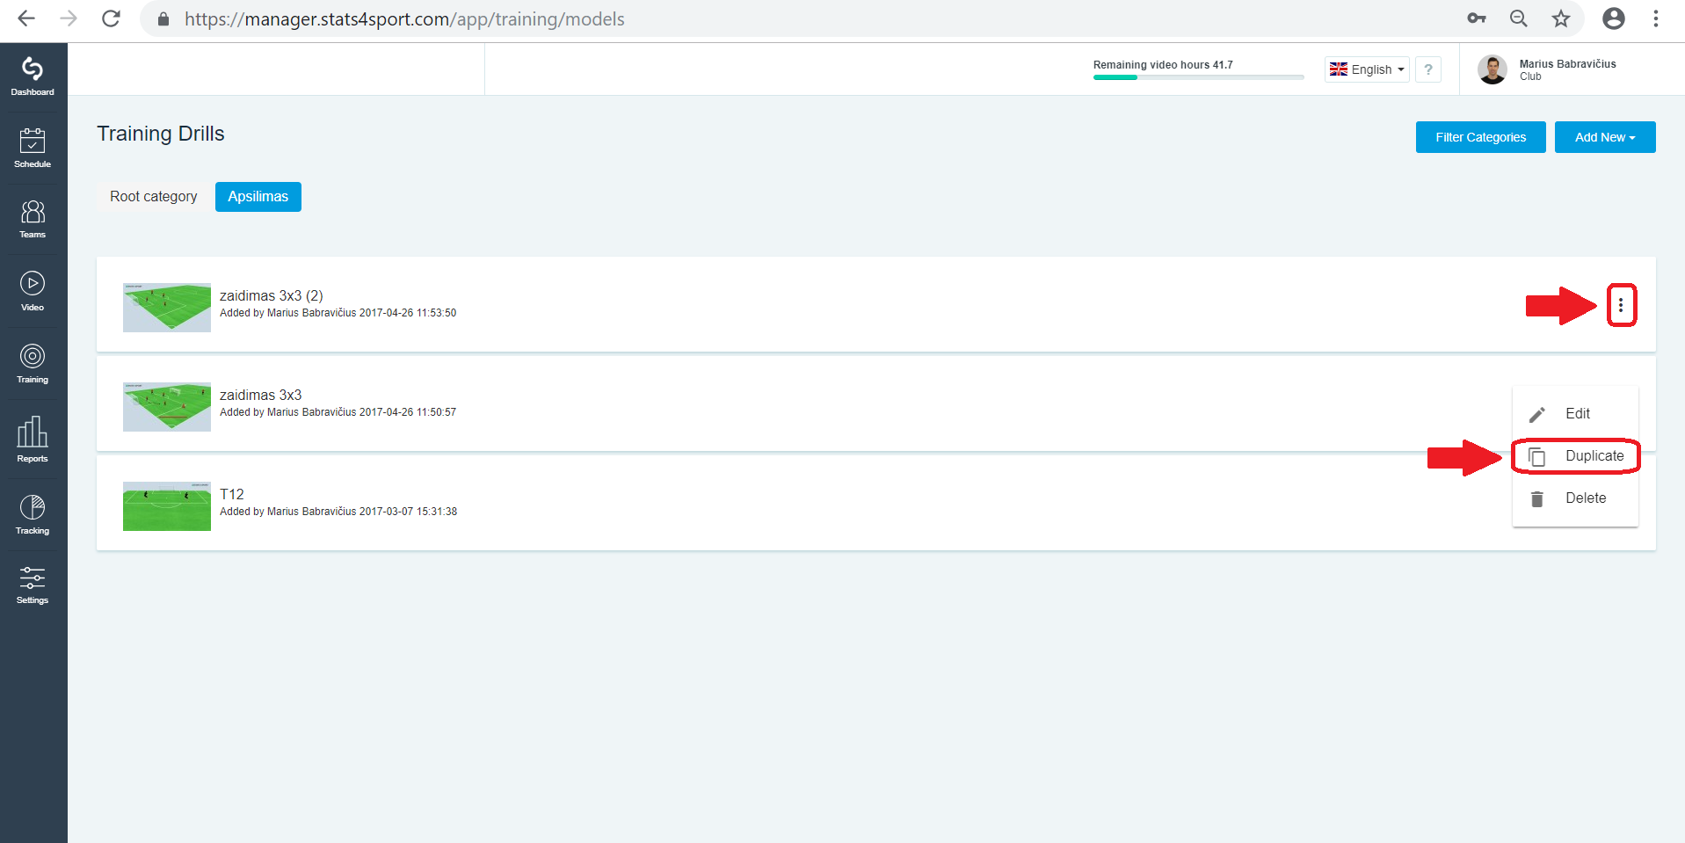Image resolution: width=1685 pixels, height=843 pixels.
Task: Open browser profile account icon
Action: (1614, 18)
